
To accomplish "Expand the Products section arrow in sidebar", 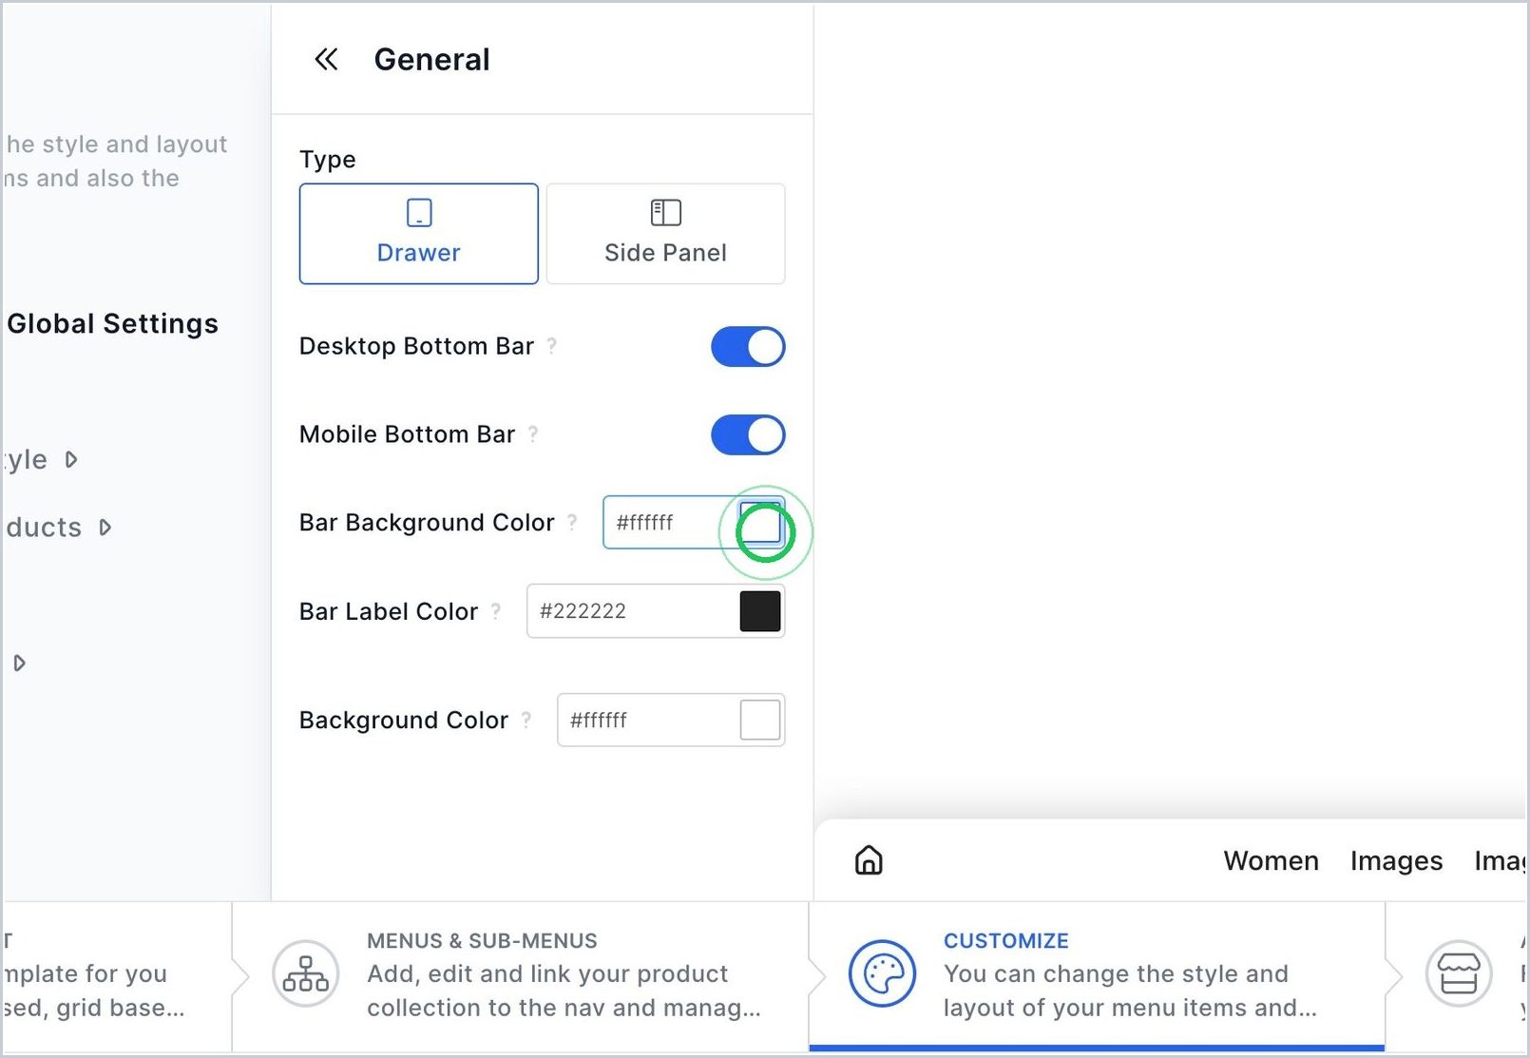I will pyautogui.click(x=105, y=528).
